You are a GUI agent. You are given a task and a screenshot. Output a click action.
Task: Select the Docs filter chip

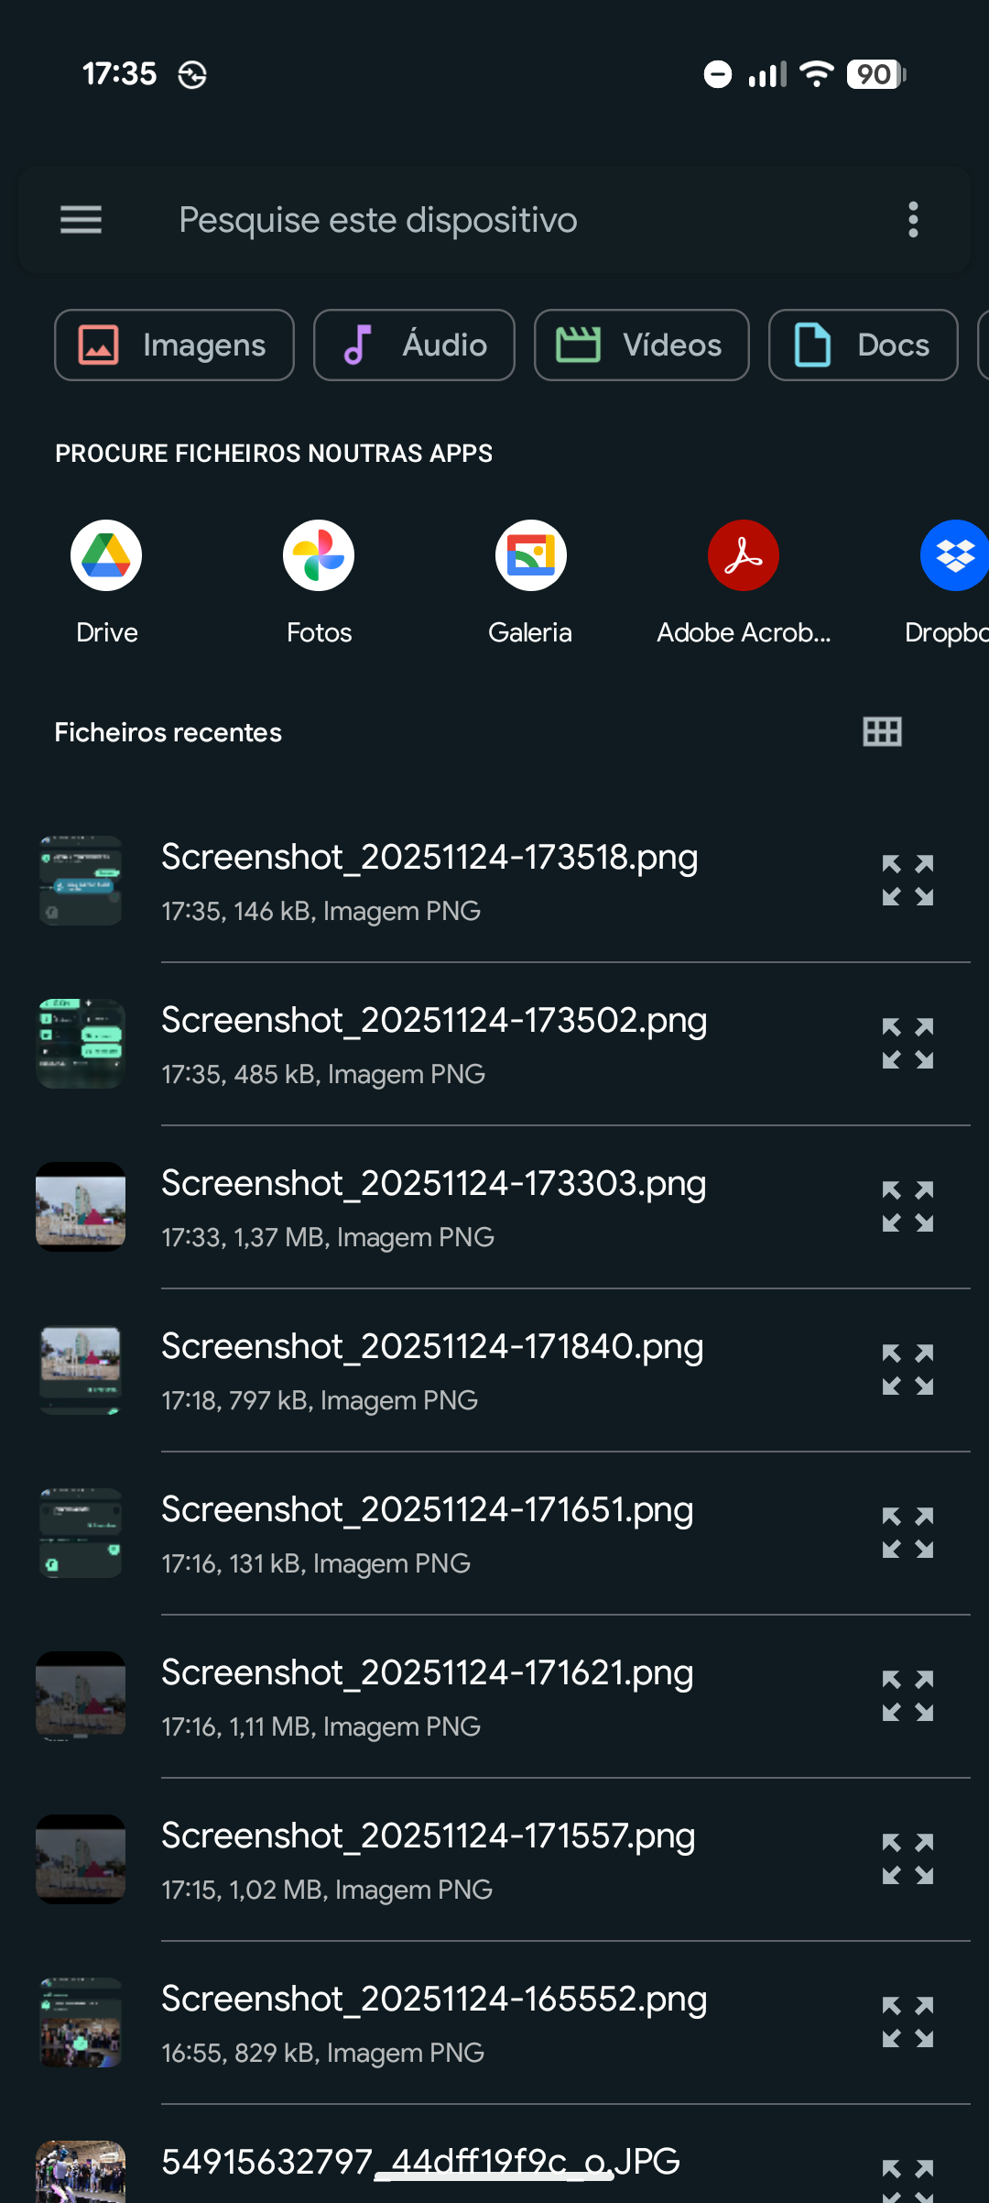click(x=863, y=345)
